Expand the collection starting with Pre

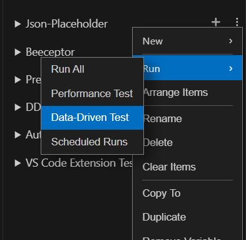[x=18, y=80]
